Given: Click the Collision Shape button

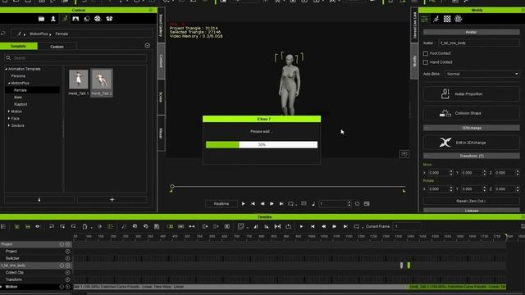Looking at the screenshot, I should point(471,113).
